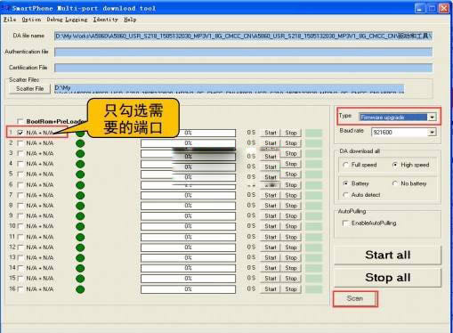
Task: Click the Start all button
Action: [x=388, y=255]
